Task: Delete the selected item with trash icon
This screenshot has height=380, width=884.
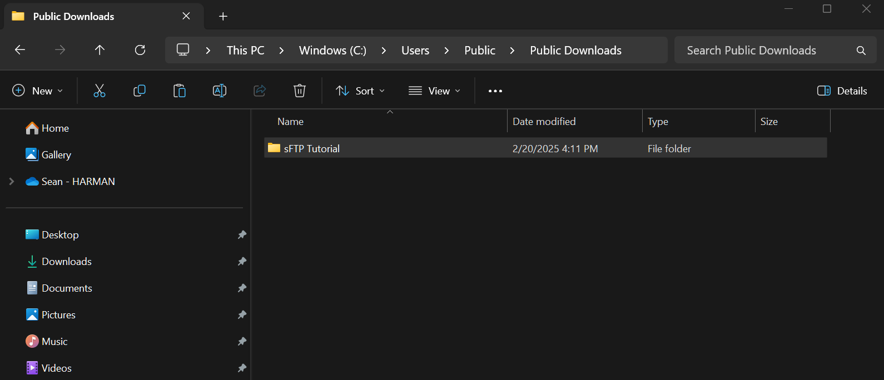Action: click(300, 91)
